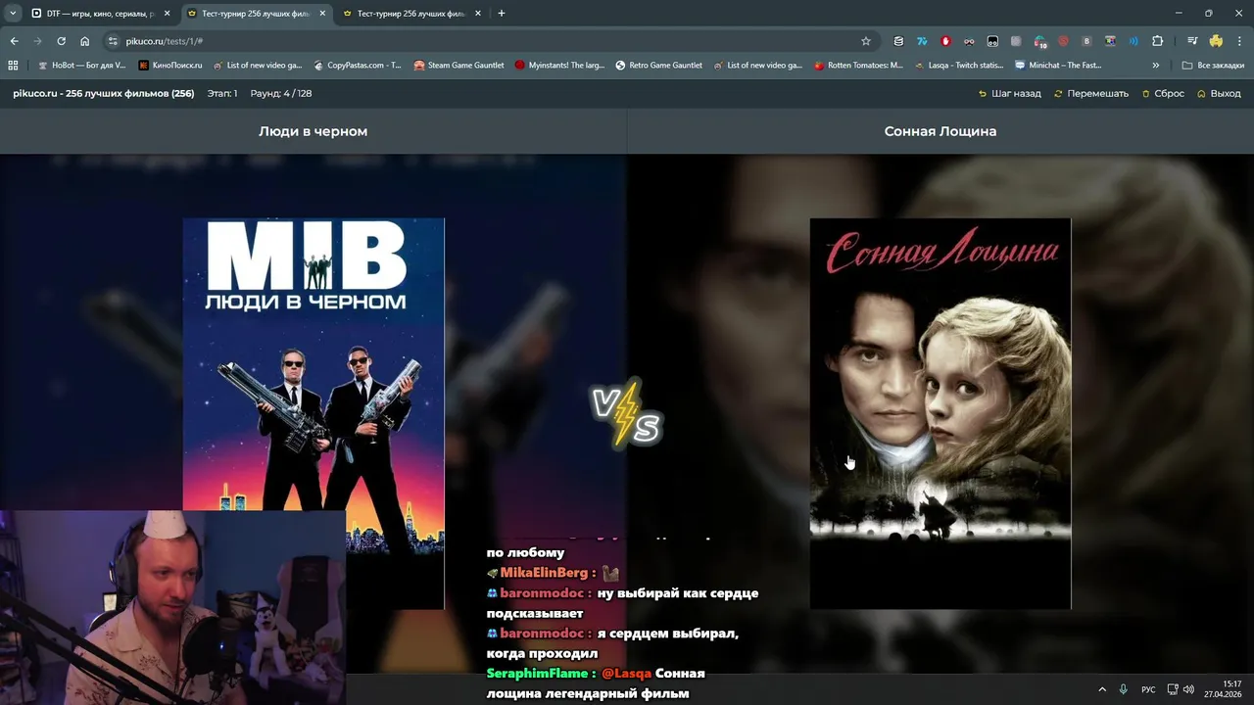Click the Сброс reset button

(x=1163, y=94)
